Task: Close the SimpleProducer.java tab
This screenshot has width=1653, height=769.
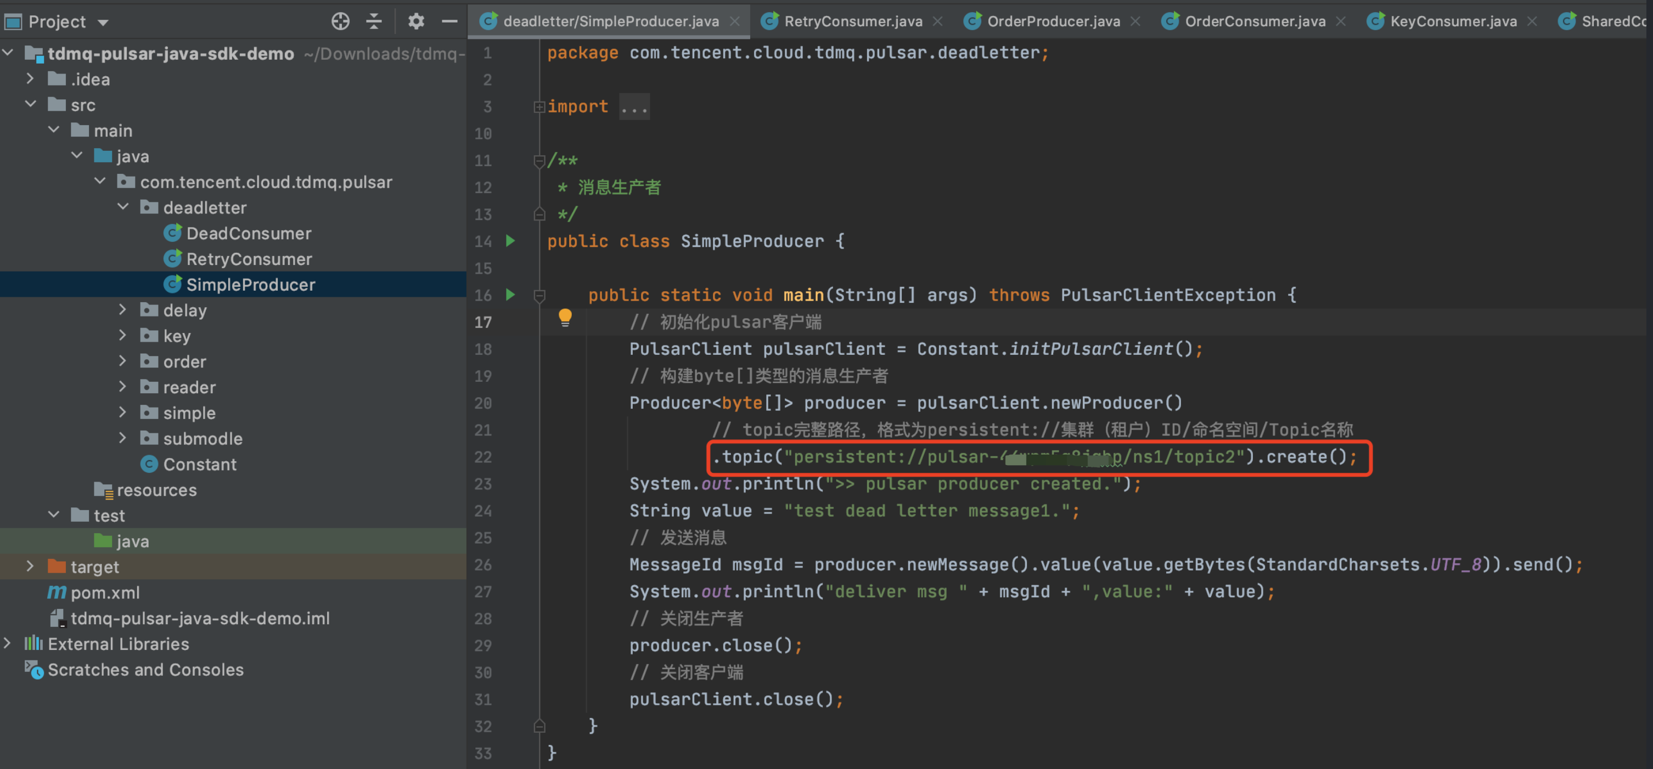Action: tap(735, 21)
